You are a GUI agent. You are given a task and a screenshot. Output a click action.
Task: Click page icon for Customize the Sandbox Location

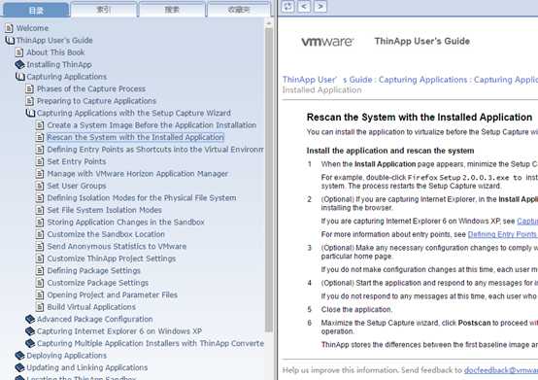click(40, 234)
